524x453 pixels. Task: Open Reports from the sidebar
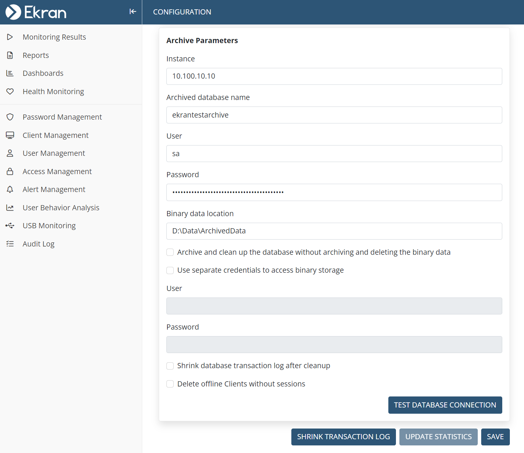coord(36,55)
